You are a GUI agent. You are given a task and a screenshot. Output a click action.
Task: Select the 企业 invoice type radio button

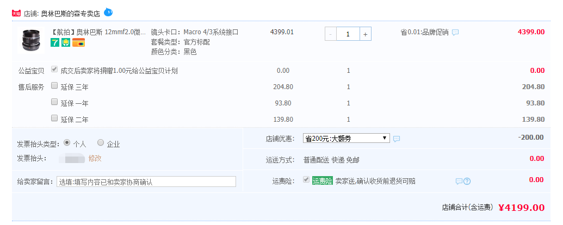click(x=101, y=142)
